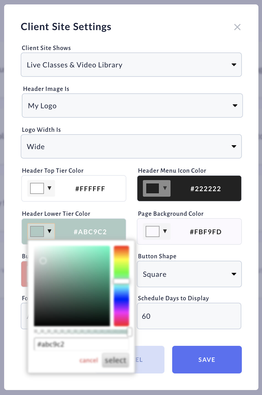Image resolution: width=262 pixels, height=395 pixels.
Task: Close the Client Site Settings dialog
Action: (x=237, y=27)
